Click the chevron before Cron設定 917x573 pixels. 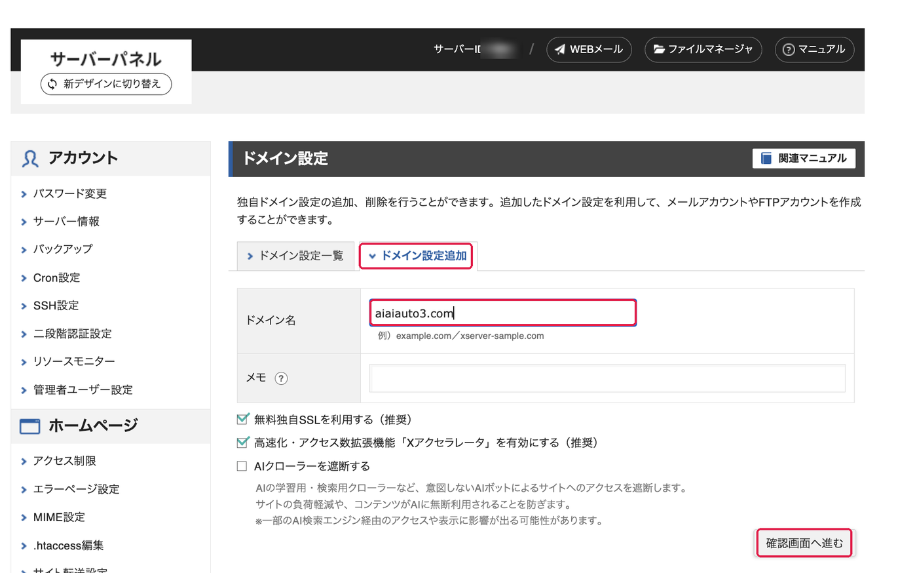[x=24, y=278]
